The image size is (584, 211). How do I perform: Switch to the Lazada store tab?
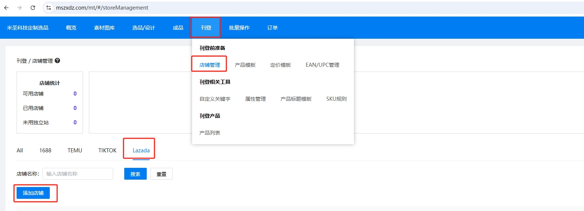(x=141, y=151)
